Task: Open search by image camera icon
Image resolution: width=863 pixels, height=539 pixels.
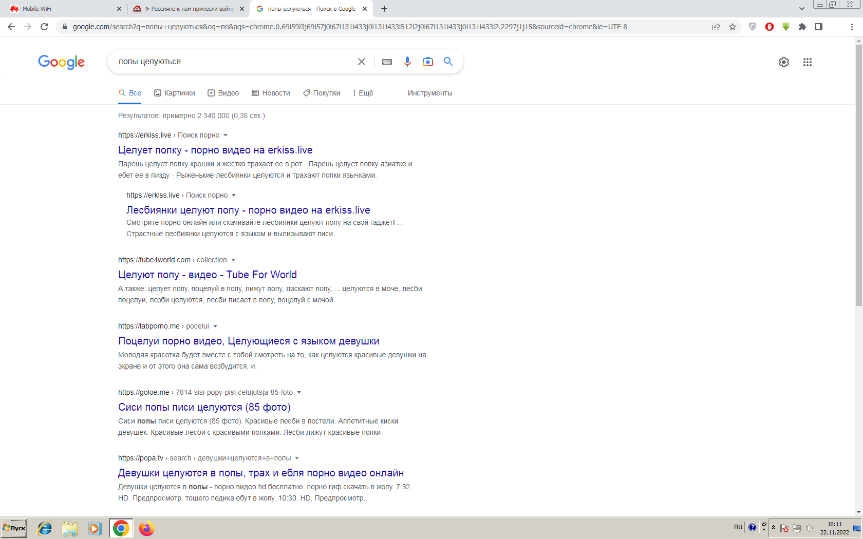Action: click(x=428, y=62)
